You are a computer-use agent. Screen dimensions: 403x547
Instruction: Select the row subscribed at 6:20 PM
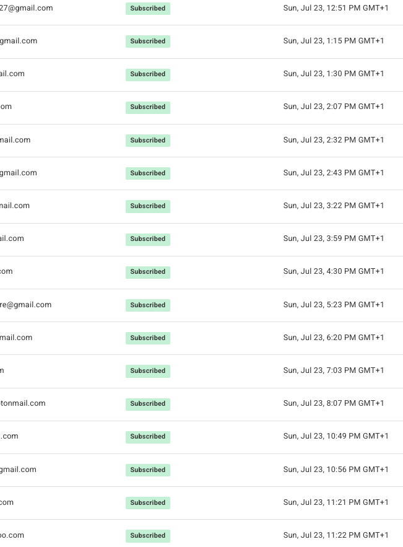pyautogui.click(x=202, y=338)
